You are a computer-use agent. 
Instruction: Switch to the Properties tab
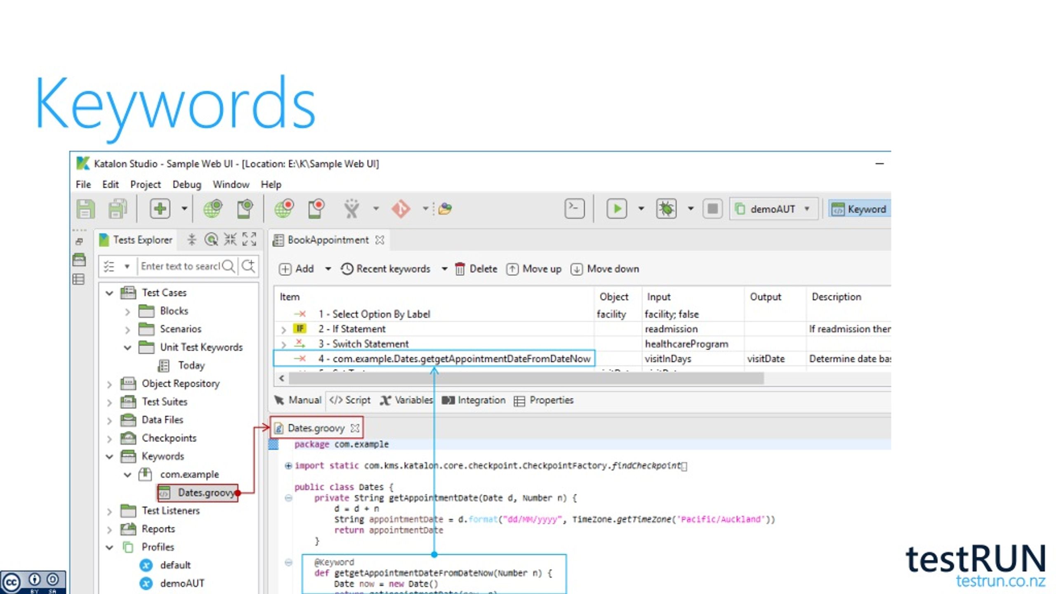coord(544,400)
